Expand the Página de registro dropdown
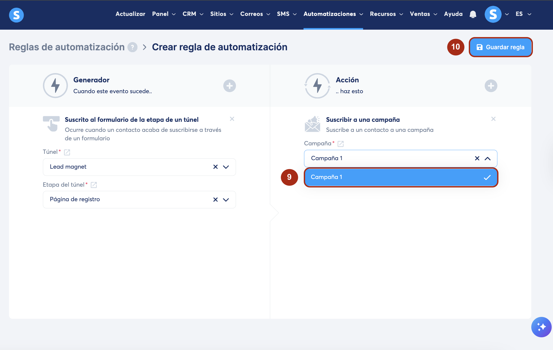Screen dimensions: 553x350 coord(226,200)
